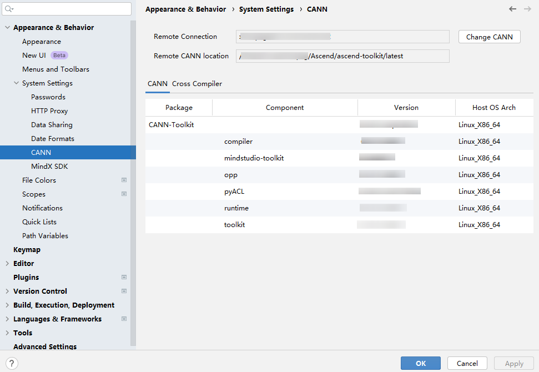Select HTTP Proxy settings
The width and height of the screenshot is (539, 372).
(49, 110)
